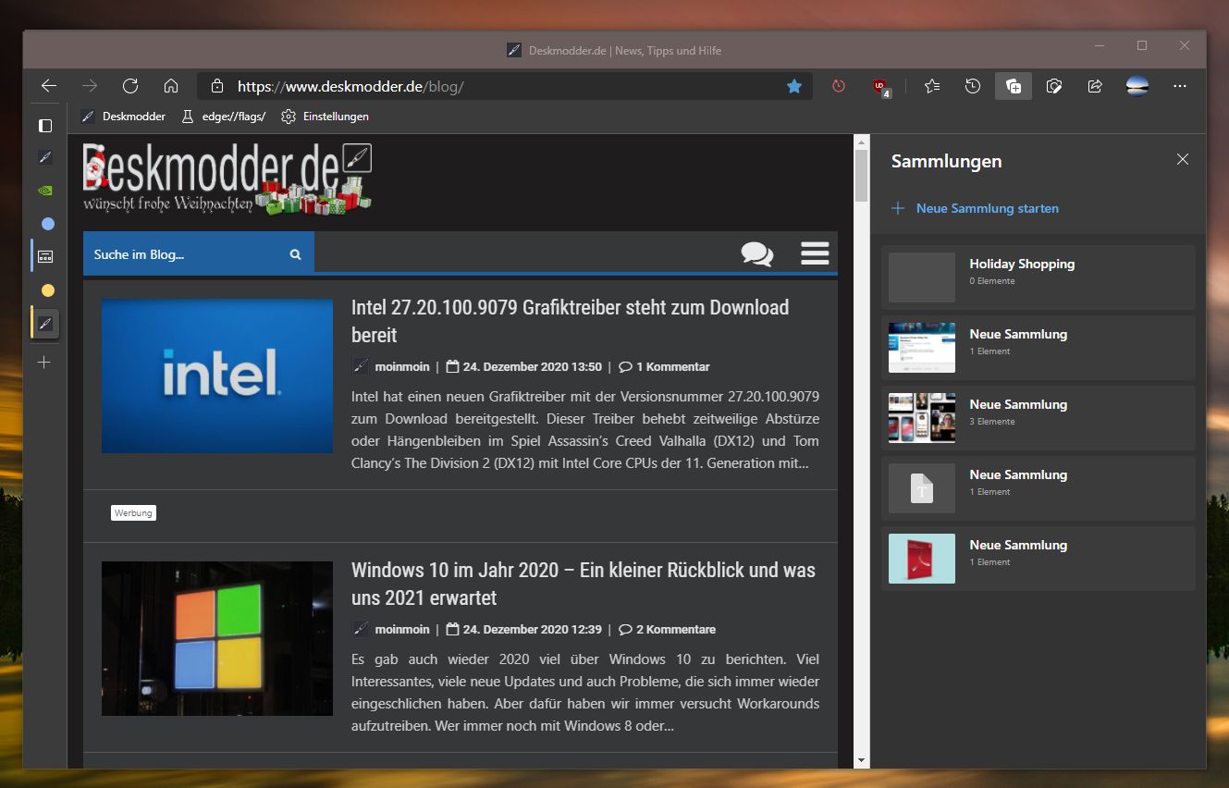This screenshot has width=1229, height=788.
Task: Select the active Deskmodder vertical tab
Action: pos(45,323)
